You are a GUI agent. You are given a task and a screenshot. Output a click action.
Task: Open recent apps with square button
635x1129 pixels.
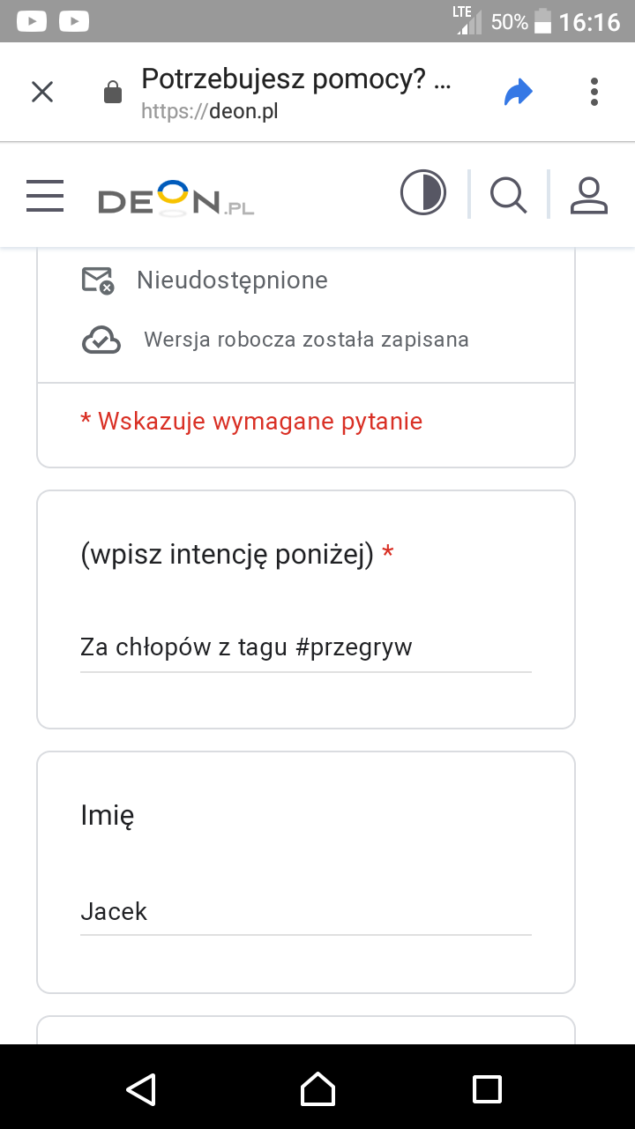click(x=487, y=1088)
